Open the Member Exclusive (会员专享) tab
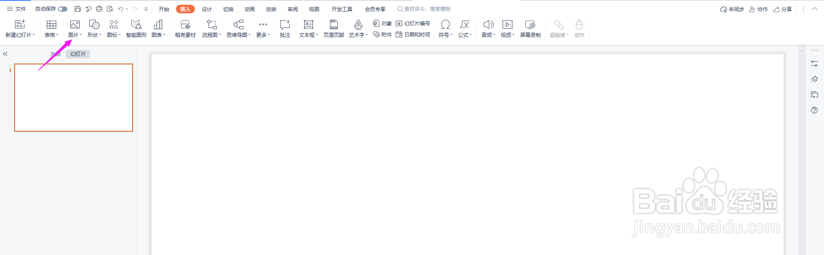Viewport: 824px width, 255px height. (375, 9)
